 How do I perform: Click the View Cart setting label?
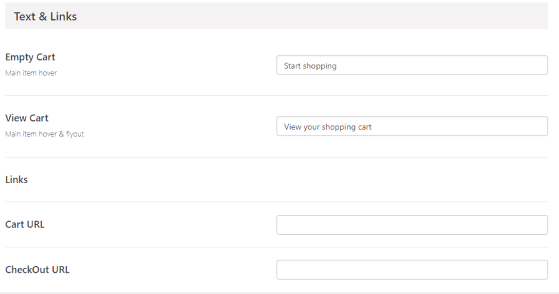click(x=27, y=118)
